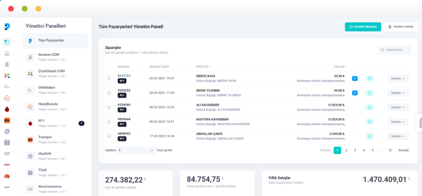Open the Yardım side tab
This screenshot has height=196, width=422.
tap(419, 123)
